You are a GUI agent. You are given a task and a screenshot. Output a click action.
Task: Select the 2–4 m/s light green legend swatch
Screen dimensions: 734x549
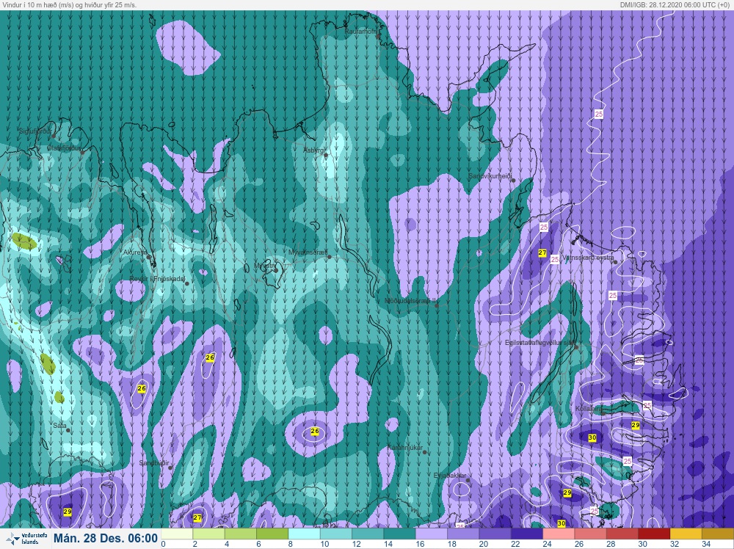pos(208,534)
